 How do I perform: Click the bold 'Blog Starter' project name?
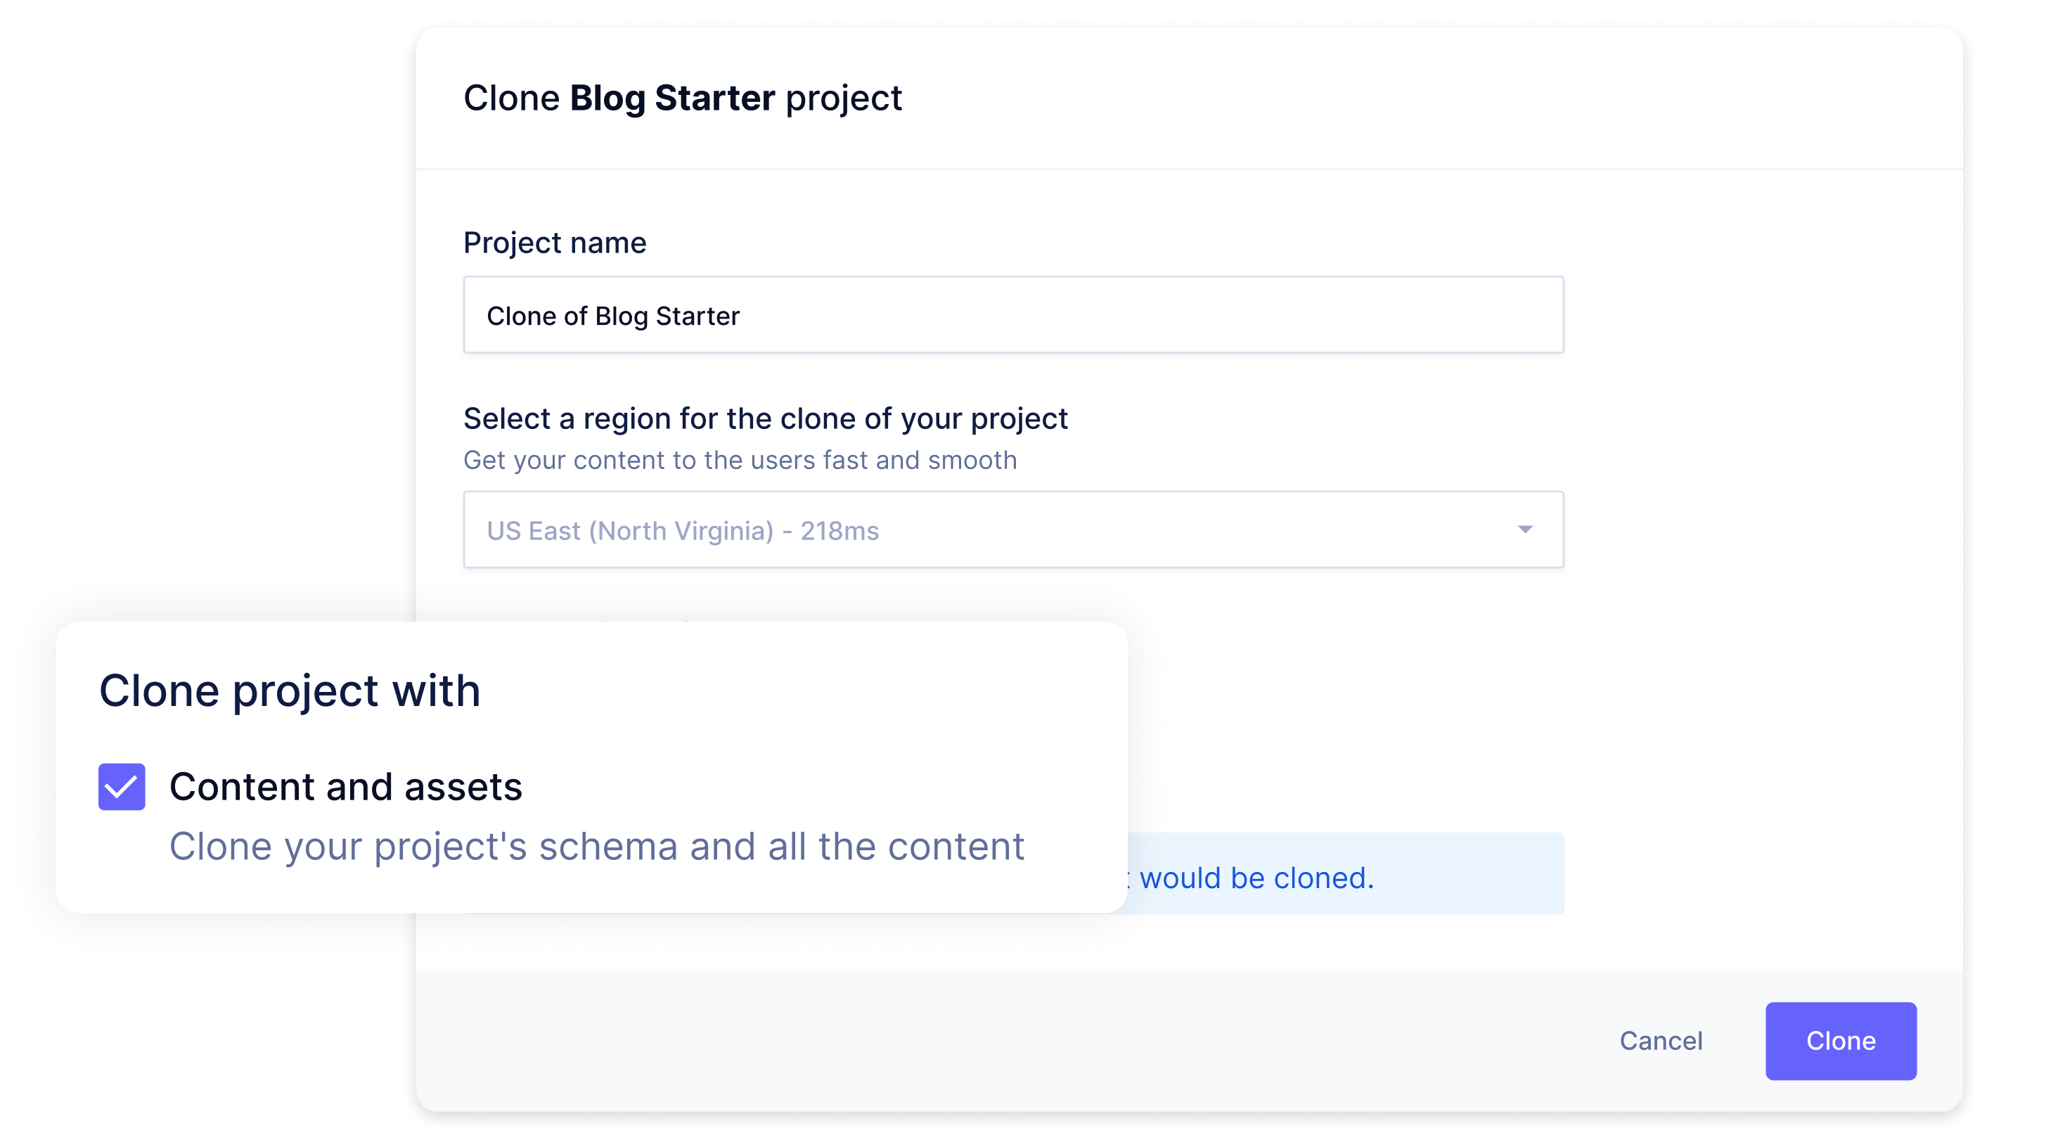(672, 98)
